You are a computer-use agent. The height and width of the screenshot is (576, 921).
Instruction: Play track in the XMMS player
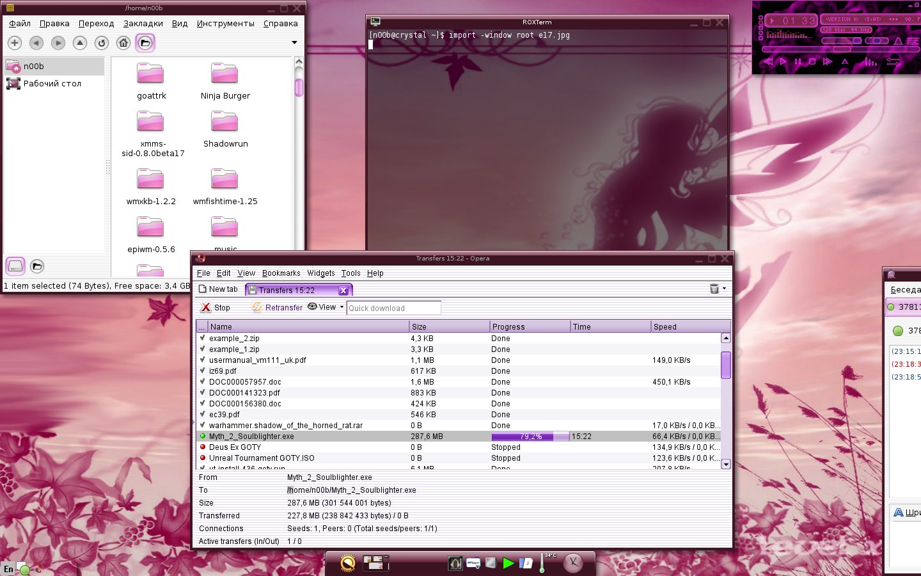pos(783,61)
